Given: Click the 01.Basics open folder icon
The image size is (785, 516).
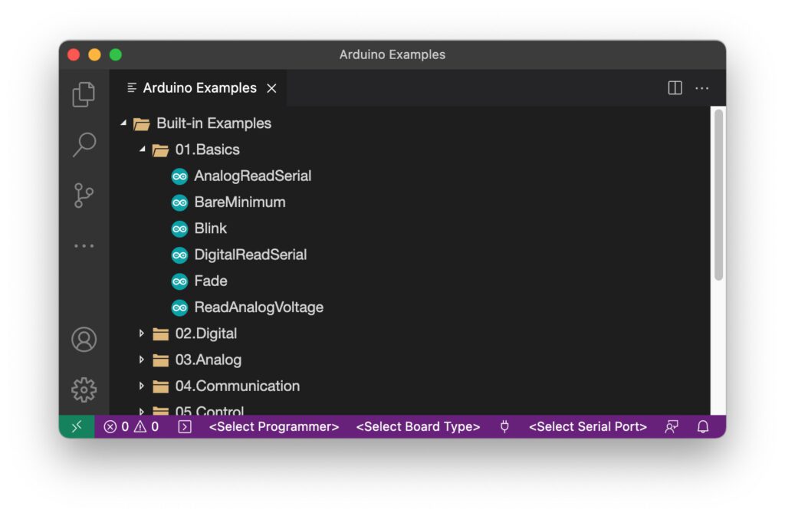Looking at the screenshot, I should point(160,150).
